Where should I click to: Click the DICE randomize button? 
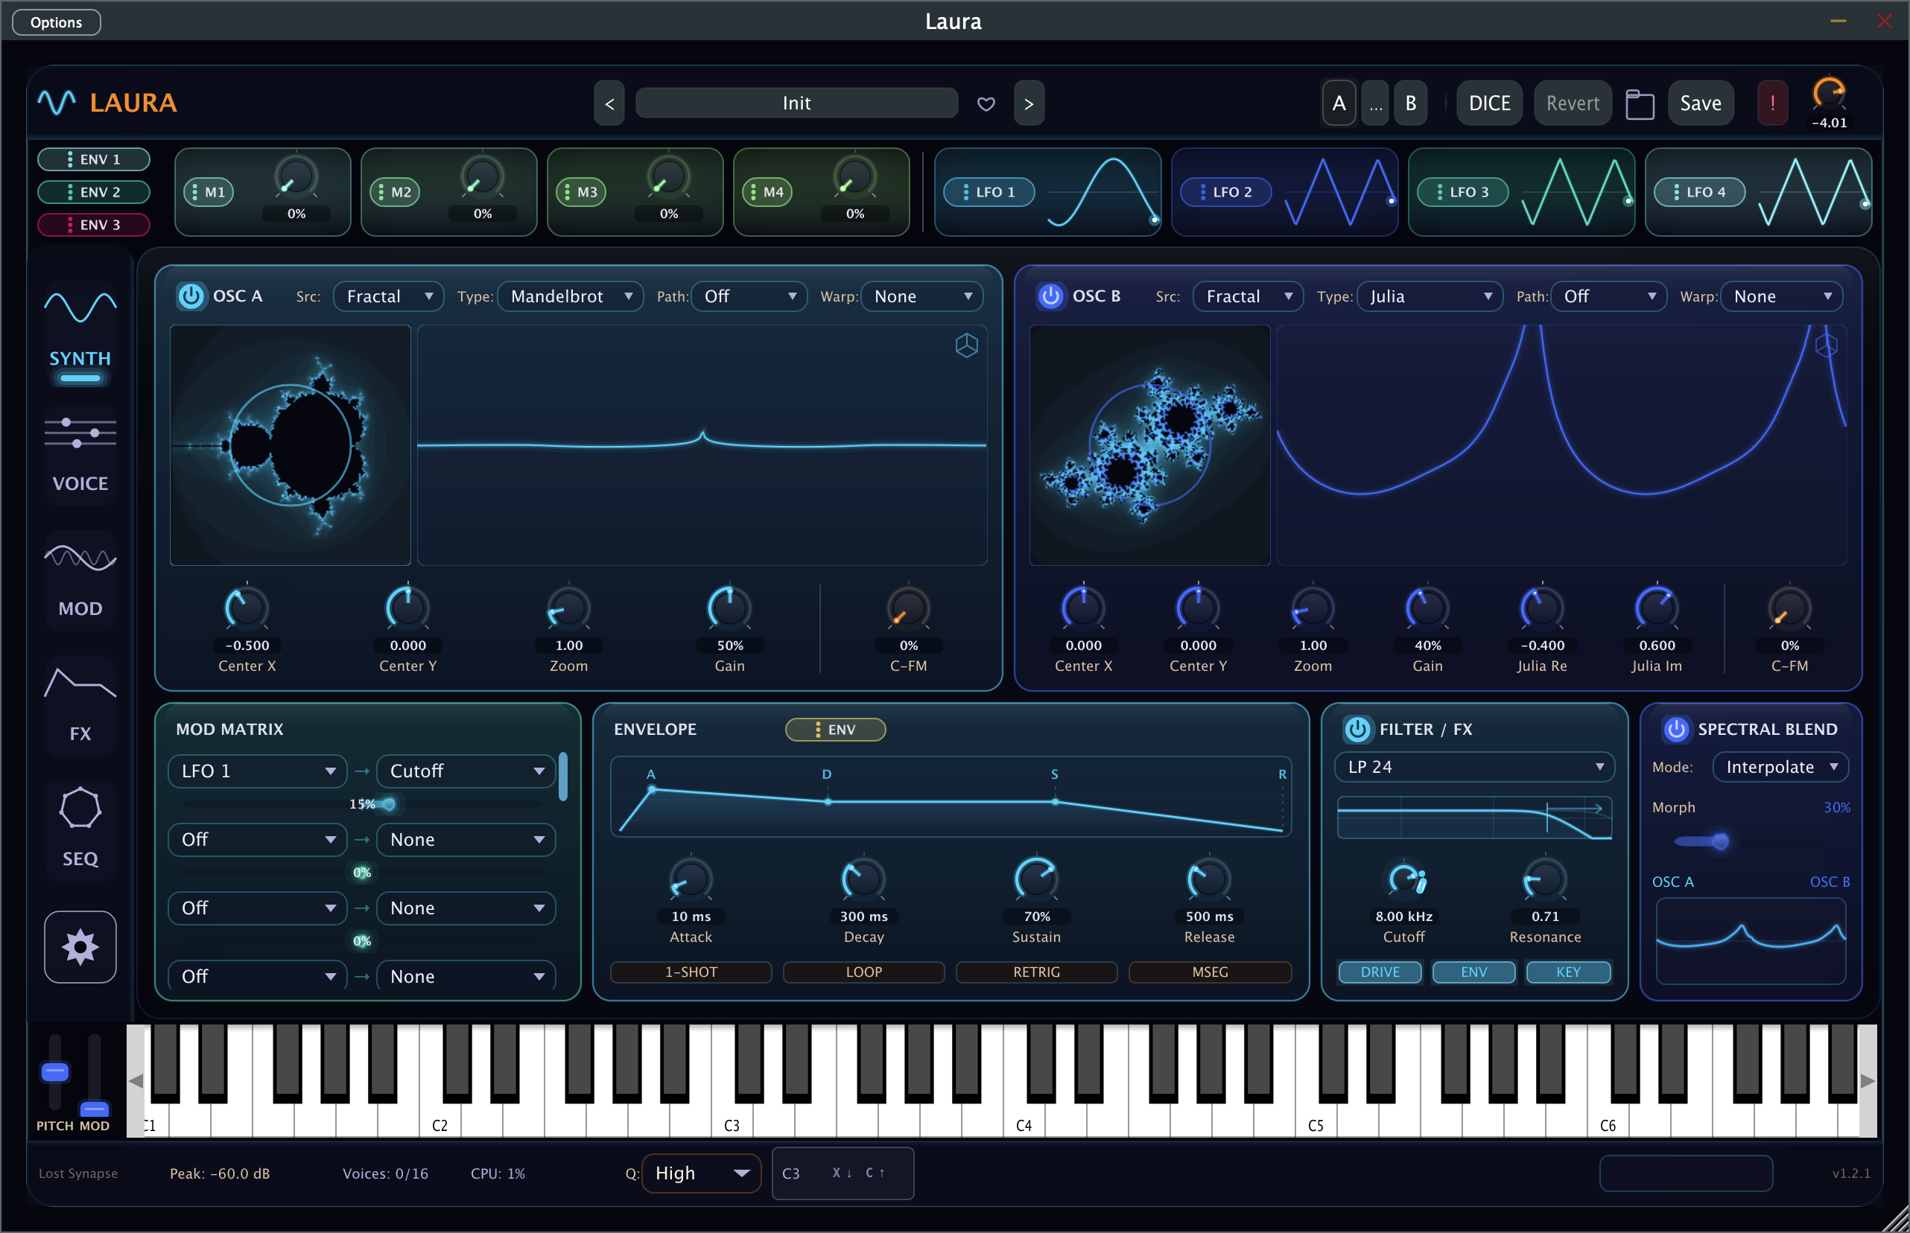(1489, 103)
